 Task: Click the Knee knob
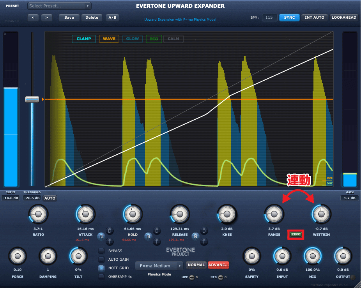pos(226,214)
